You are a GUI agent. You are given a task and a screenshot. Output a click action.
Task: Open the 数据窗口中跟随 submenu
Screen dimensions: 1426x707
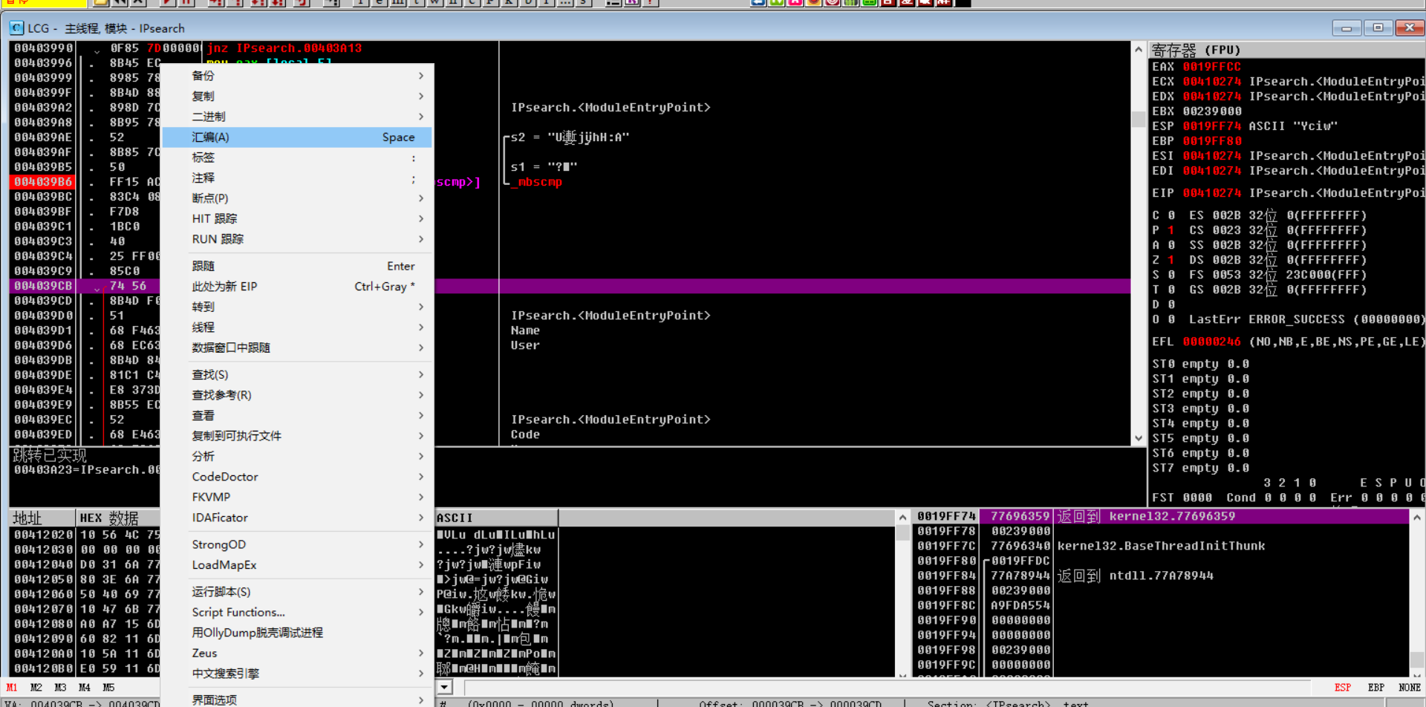[x=297, y=348]
